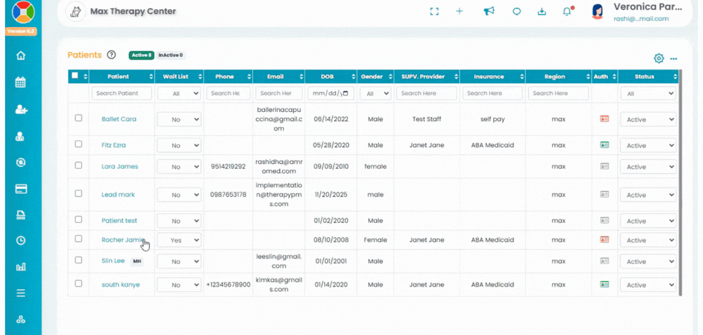703x335 pixels.
Task: Open the bar chart reports sidebar icon
Action: pos(20,267)
